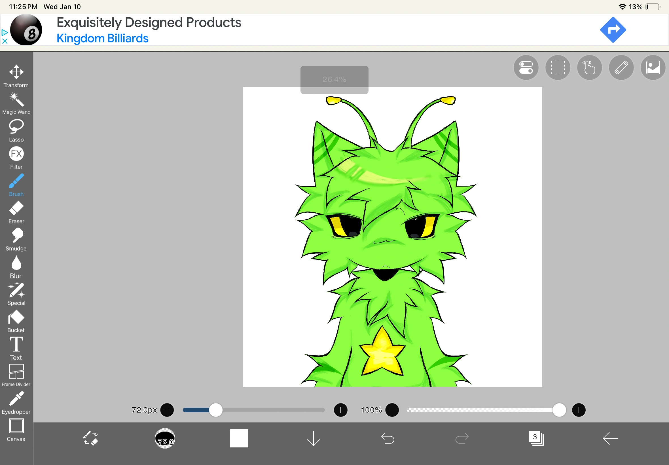669x465 pixels.
Task: Tap the Kingdom Billiards ad link
Action: coord(102,38)
